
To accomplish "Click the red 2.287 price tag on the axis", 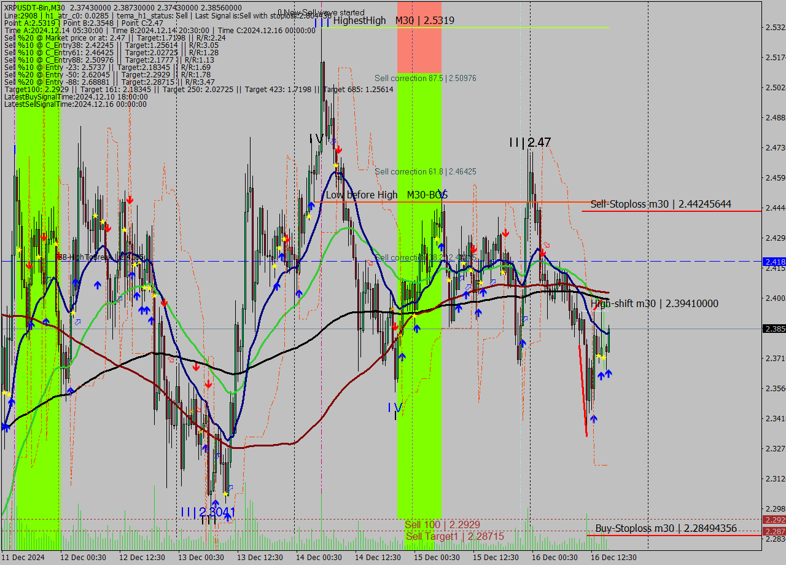I will [774, 531].
